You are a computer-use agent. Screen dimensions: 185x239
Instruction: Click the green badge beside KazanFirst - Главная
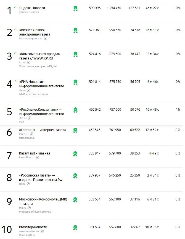75,153
